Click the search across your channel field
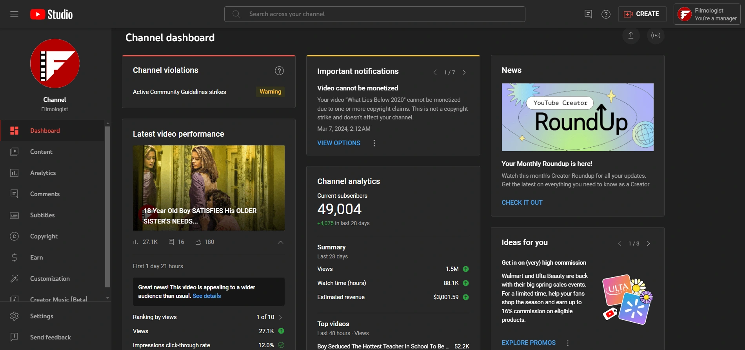The height and width of the screenshot is (350, 745). (374, 14)
